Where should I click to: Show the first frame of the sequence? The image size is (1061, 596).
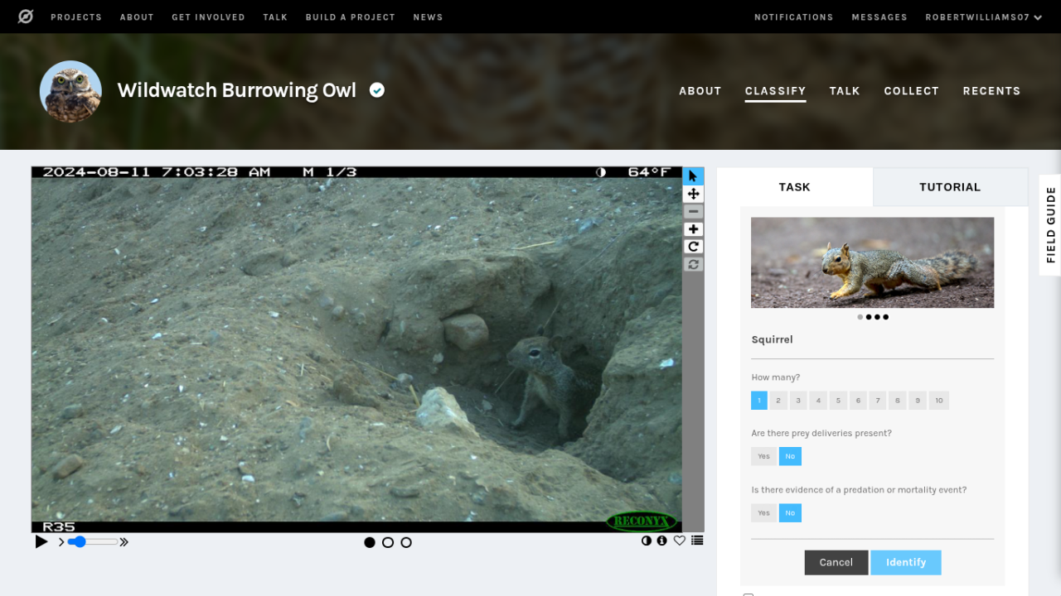[370, 543]
